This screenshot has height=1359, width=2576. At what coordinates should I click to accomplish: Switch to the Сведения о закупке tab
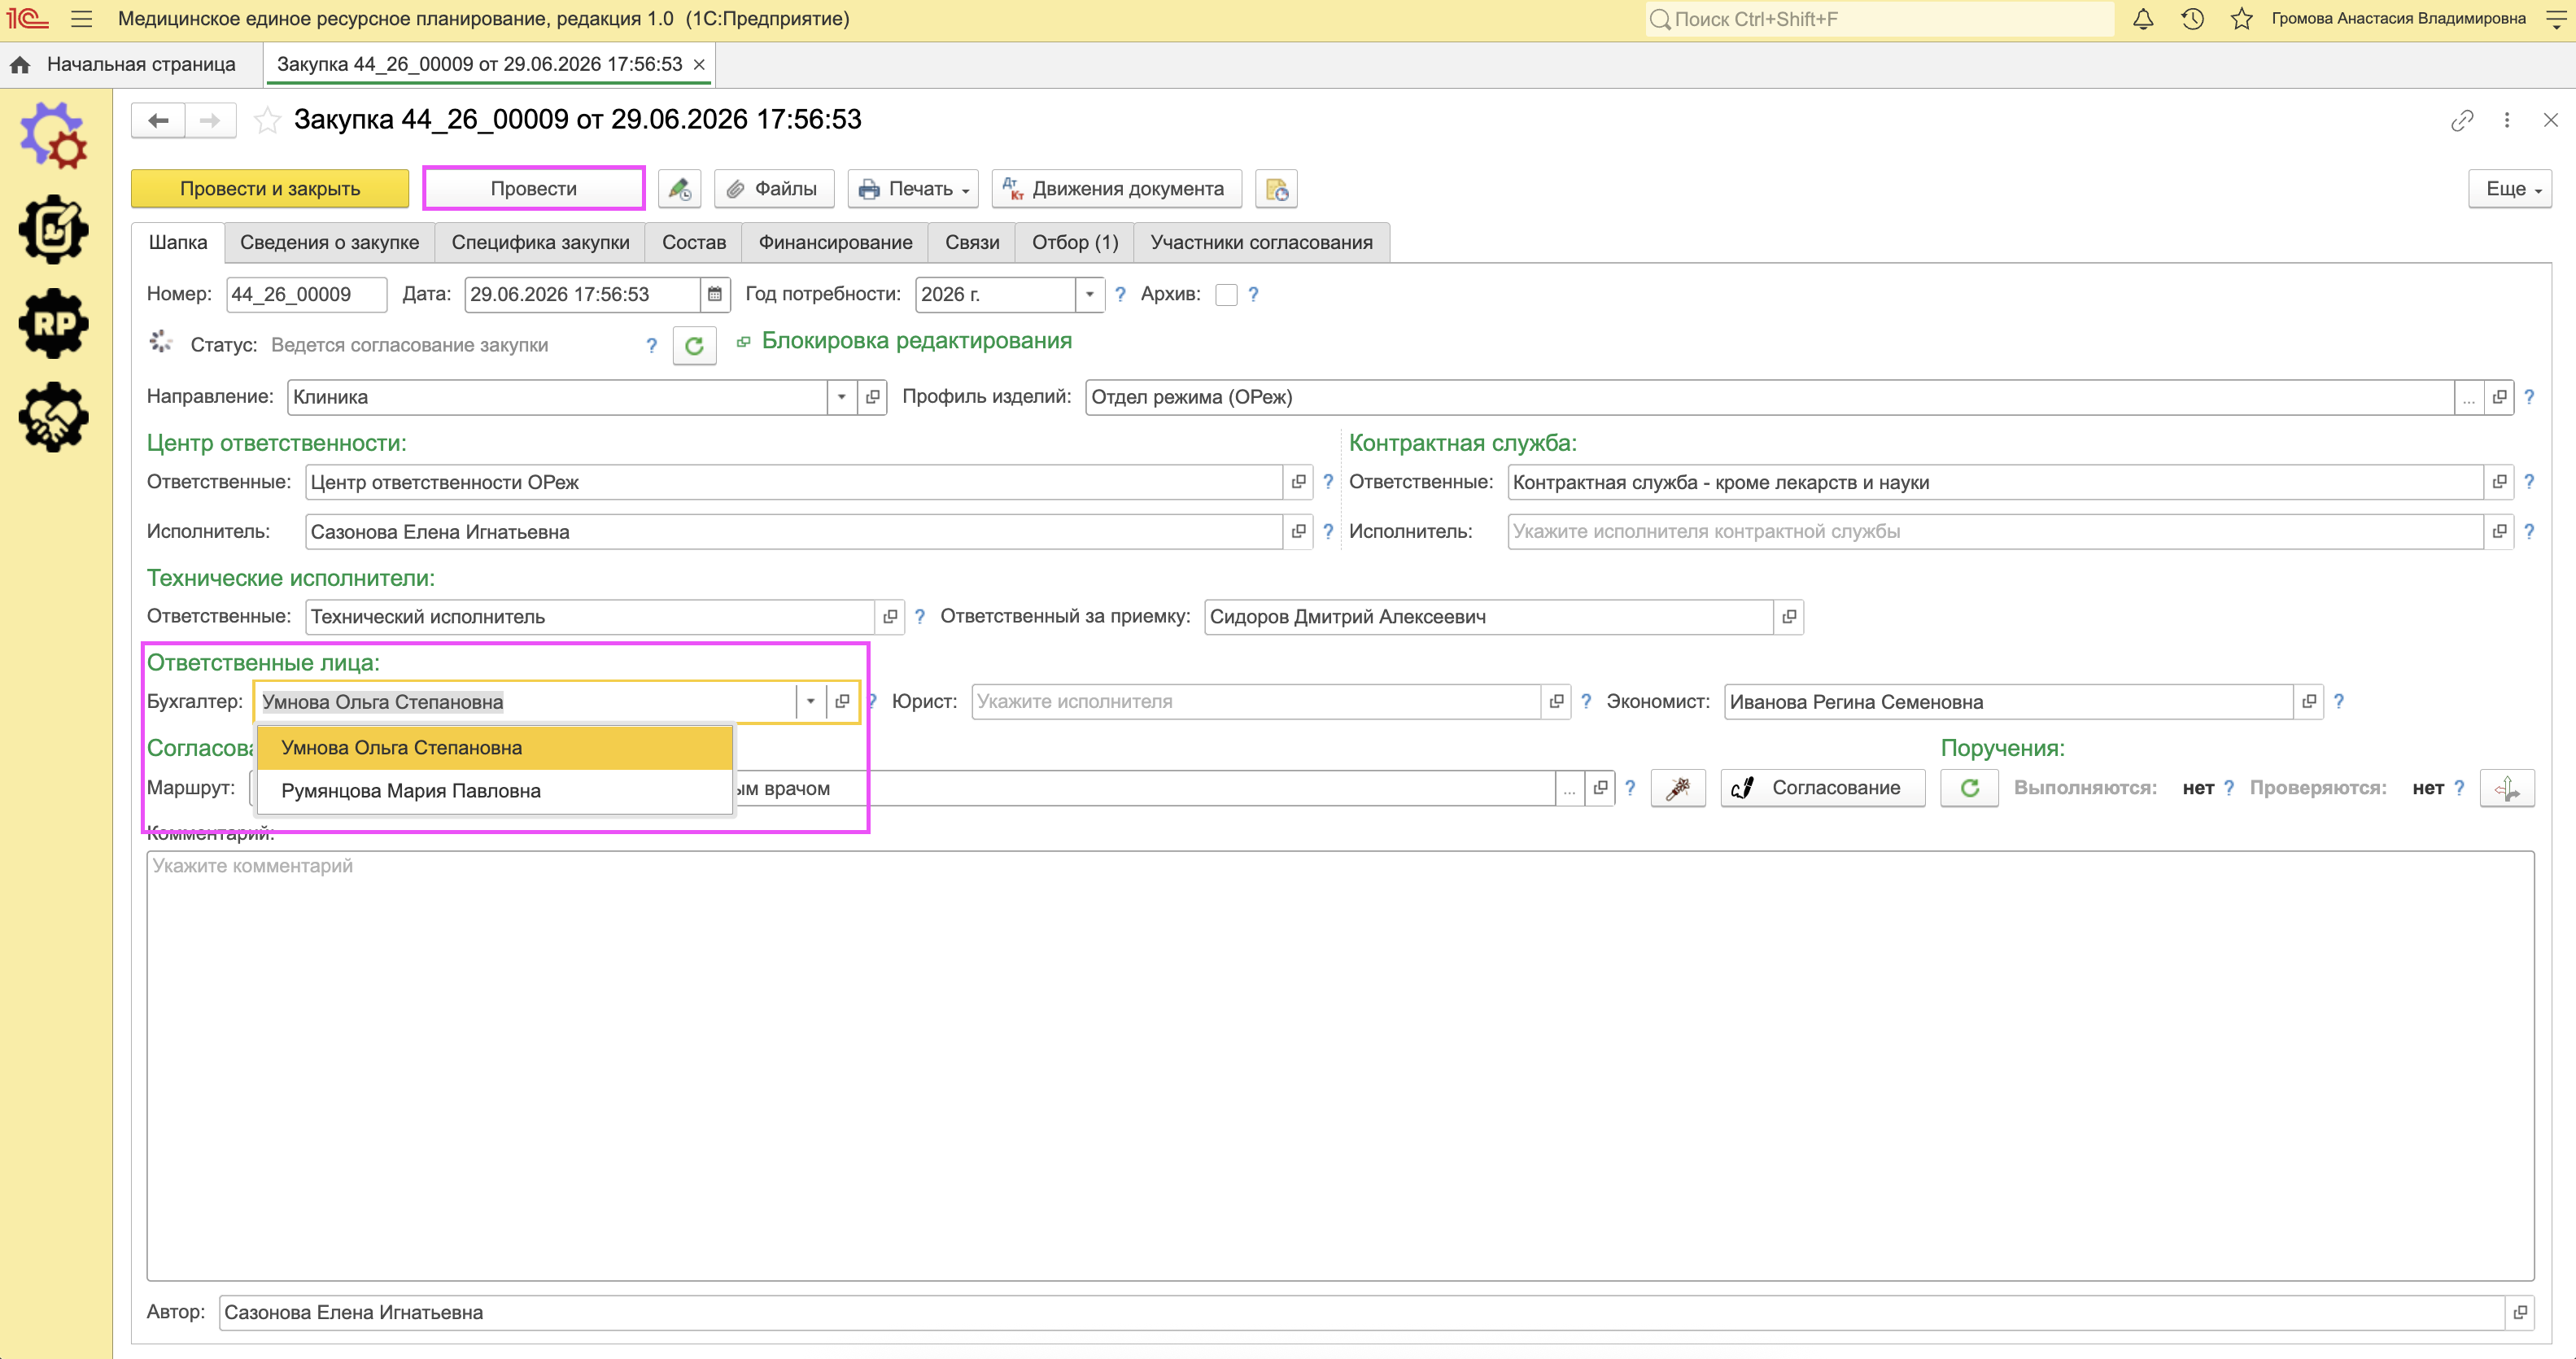329,243
